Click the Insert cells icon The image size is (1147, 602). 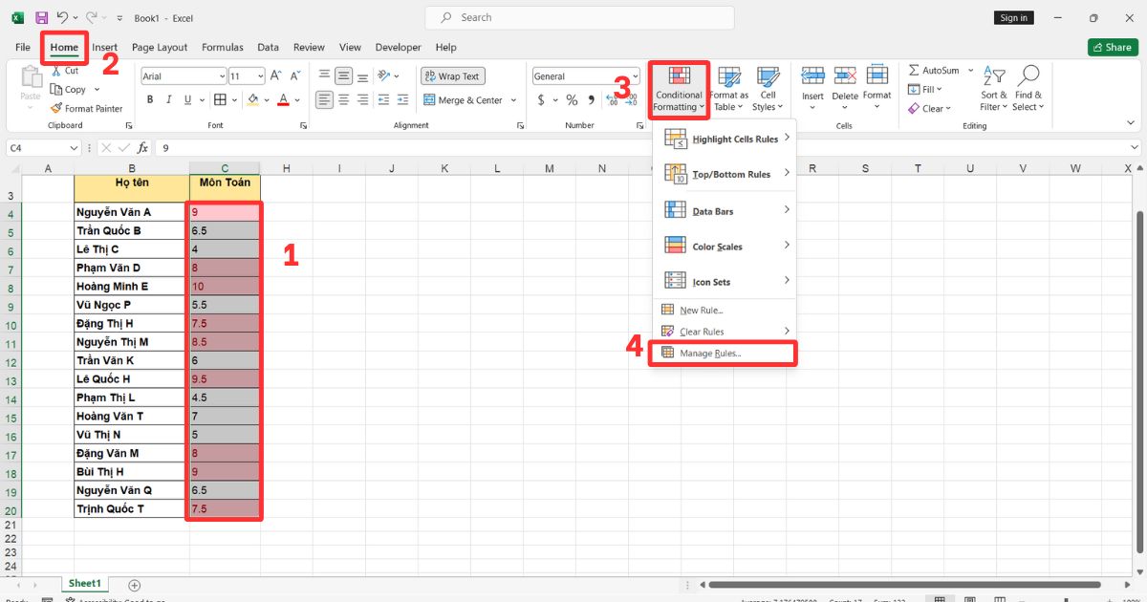click(812, 84)
